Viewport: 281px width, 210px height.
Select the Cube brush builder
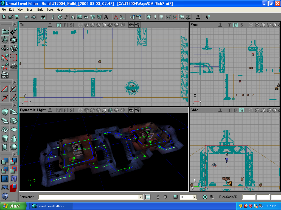pos(5,112)
